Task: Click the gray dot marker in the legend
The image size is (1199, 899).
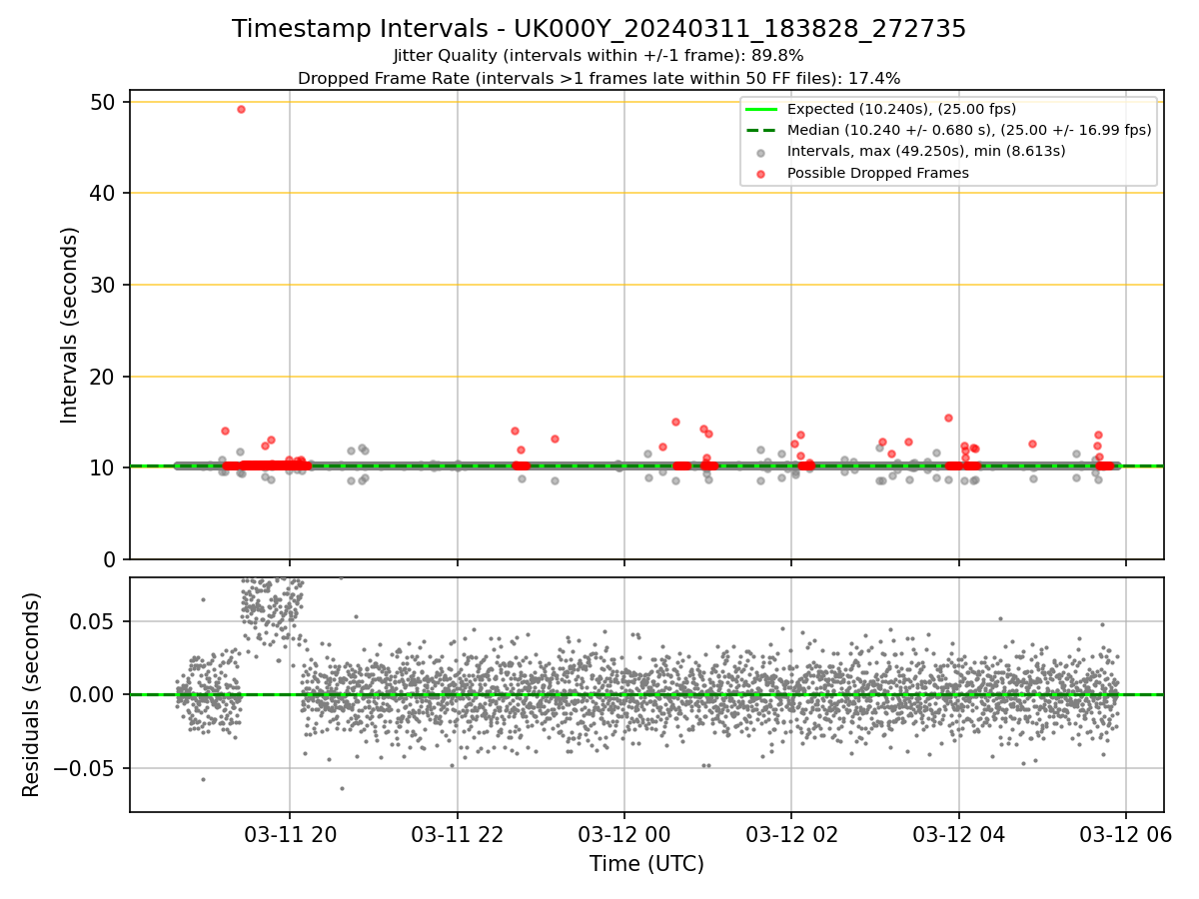Action: click(x=761, y=153)
